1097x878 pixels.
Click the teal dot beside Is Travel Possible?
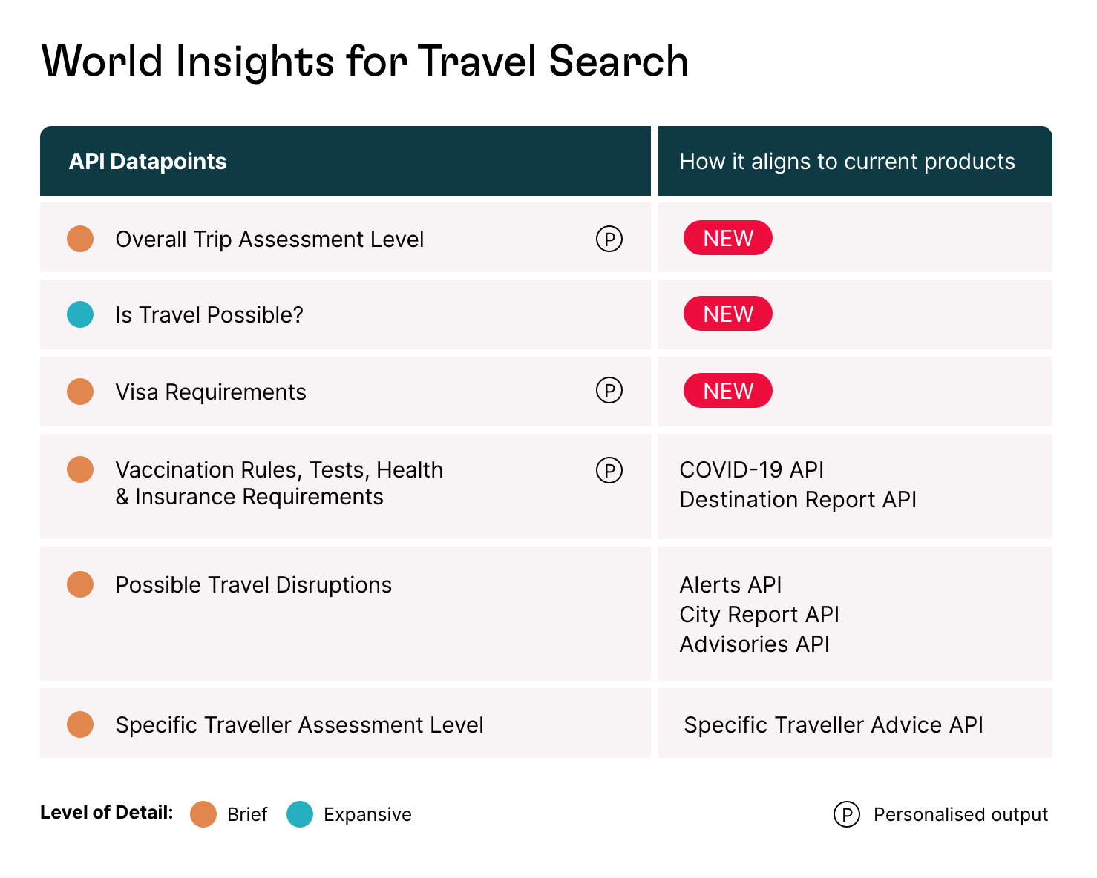pos(80,314)
